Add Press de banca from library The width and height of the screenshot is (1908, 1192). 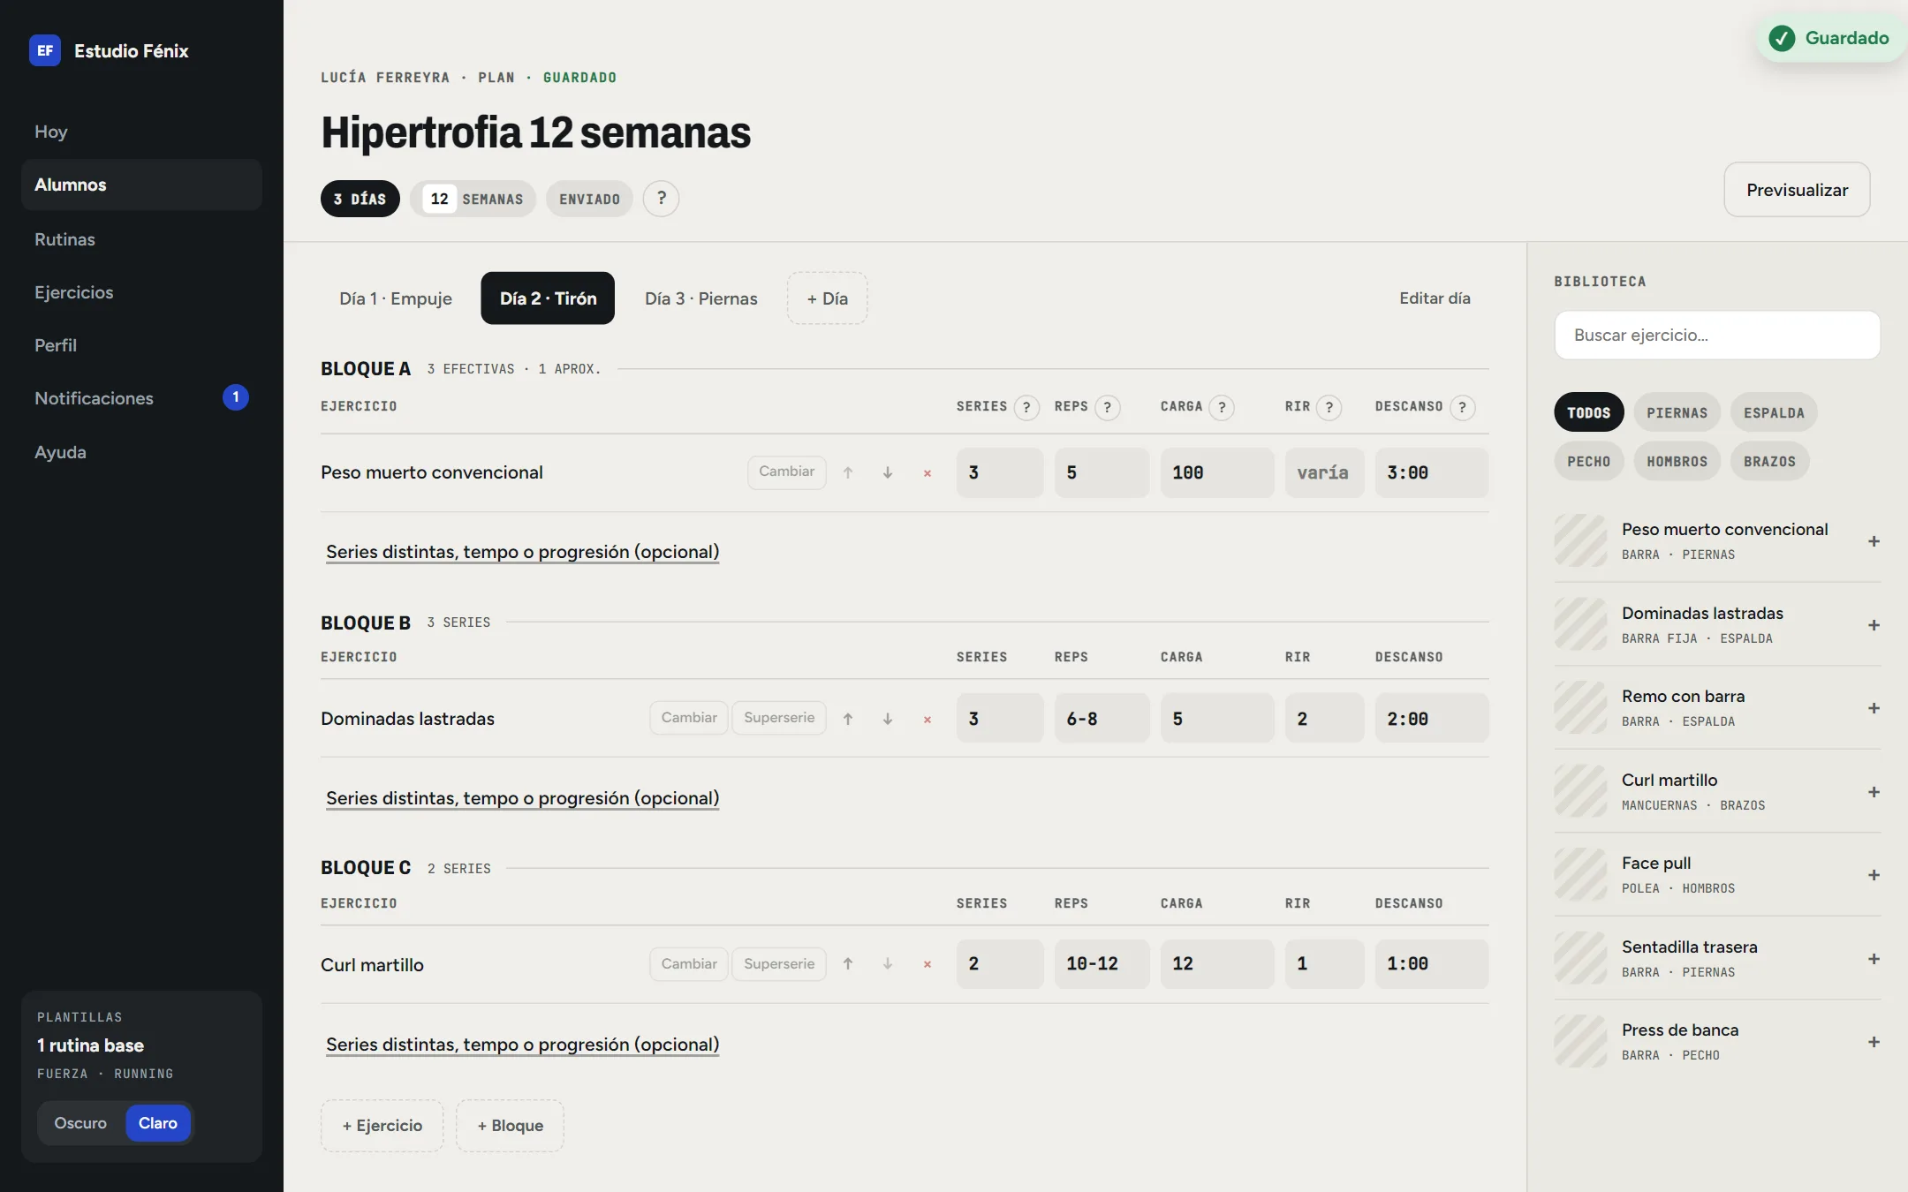click(1874, 1042)
